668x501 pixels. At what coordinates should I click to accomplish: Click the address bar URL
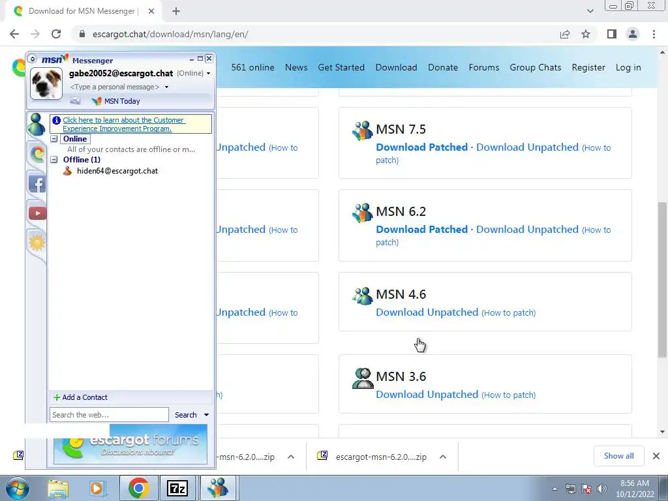[x=170, y=34]
